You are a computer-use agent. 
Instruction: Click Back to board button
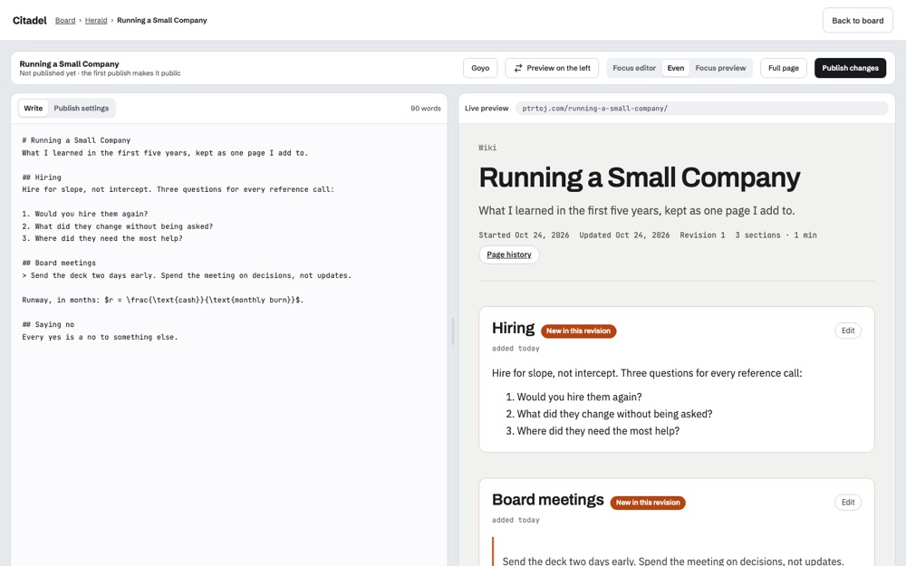click(x=857, y=20)
